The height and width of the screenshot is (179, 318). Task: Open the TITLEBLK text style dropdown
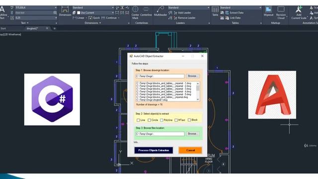tap(56, 7)
